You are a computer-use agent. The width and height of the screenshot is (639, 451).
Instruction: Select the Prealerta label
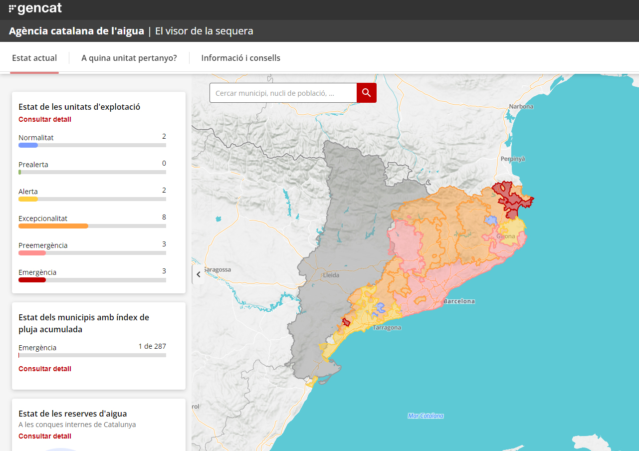point(33,165)
